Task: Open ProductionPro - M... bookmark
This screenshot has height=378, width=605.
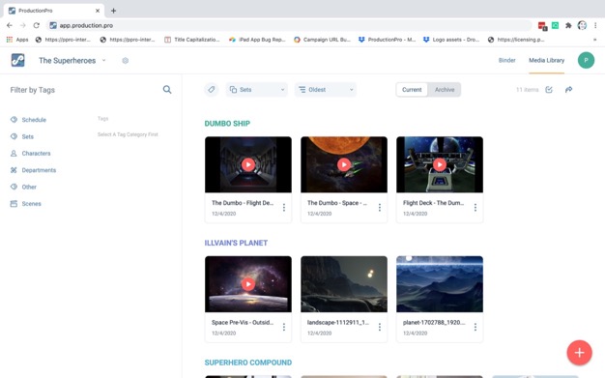Action: pyautogui.click(x=387, y=40)
